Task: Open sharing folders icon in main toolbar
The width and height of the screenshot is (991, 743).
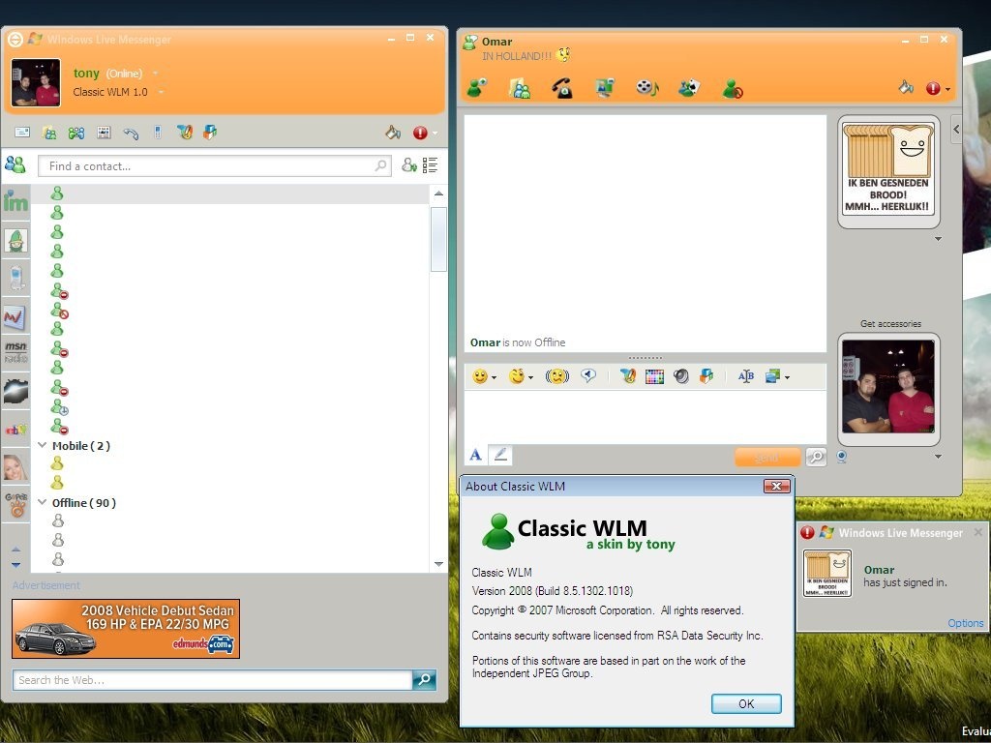Action: 49,133
